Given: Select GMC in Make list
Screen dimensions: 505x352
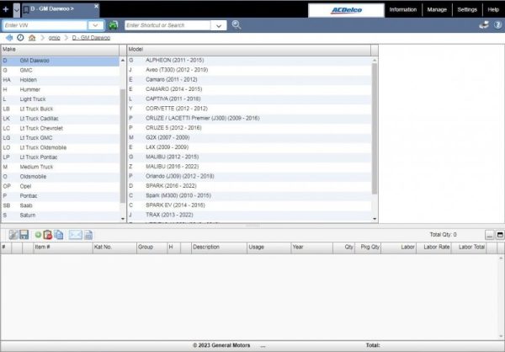Looking at the screenshot, I should (x=61, y=70).
